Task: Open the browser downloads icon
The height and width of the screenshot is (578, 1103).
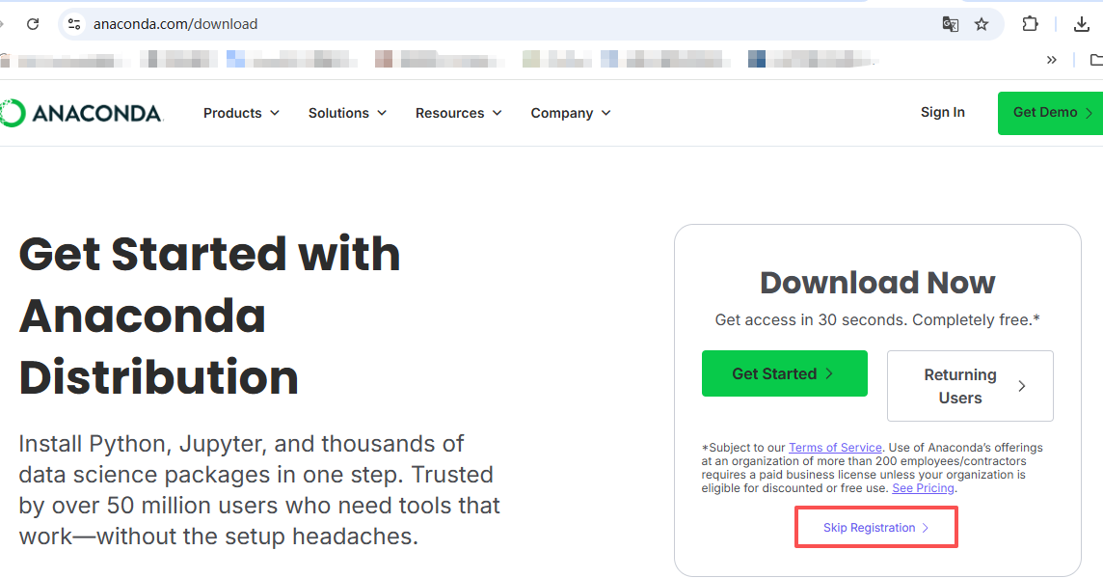Action: (1081, 24)
